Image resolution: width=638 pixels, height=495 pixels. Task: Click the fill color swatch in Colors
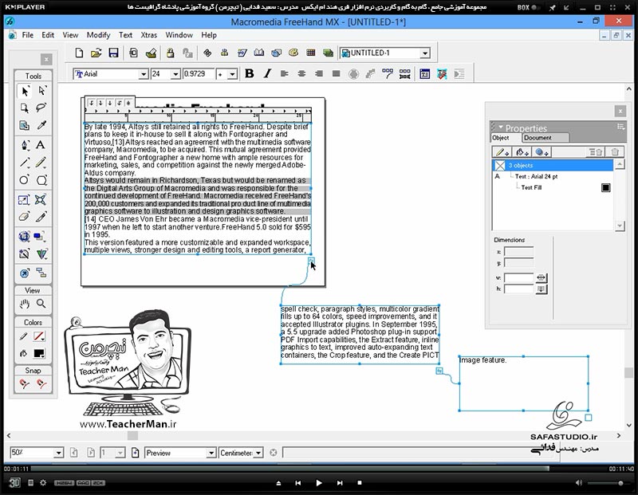click(x=39, y=353)
